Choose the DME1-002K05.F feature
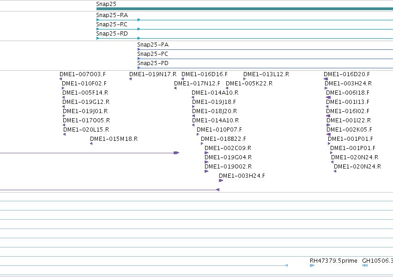Screen dimensions: 393x277 (x=350, y=130)
